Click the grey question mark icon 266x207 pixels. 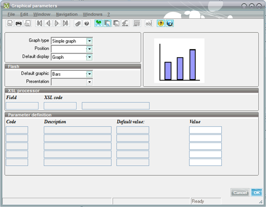coord(87,23)
